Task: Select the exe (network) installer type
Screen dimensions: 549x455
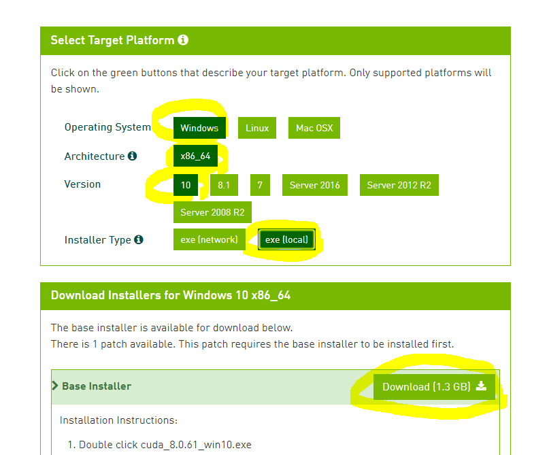Action: (x=209, y=239)
